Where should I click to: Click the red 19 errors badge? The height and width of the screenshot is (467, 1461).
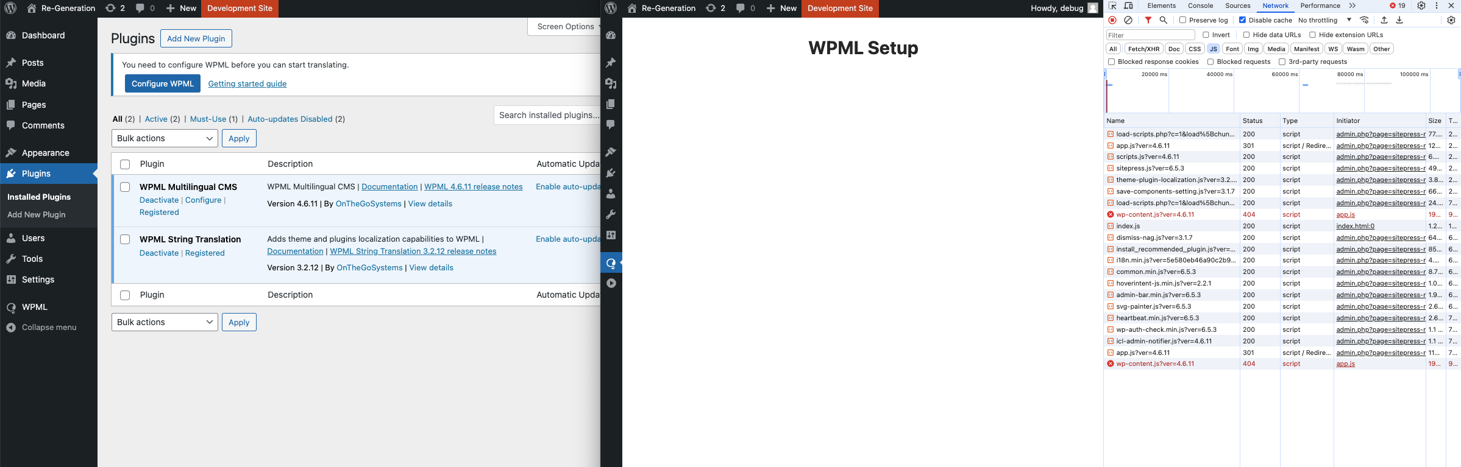[1398, 5]
